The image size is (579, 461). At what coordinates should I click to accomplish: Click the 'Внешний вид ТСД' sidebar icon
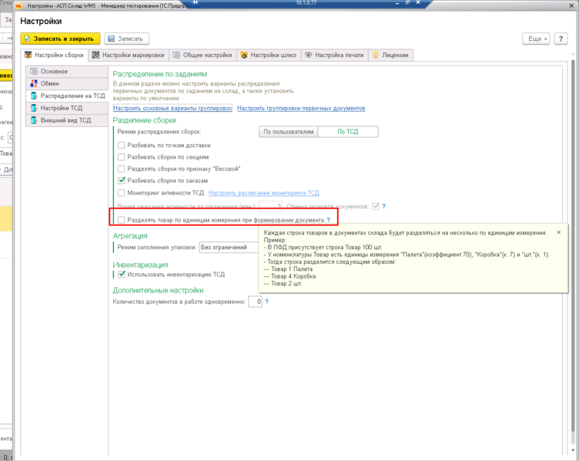tap(34, 120)
